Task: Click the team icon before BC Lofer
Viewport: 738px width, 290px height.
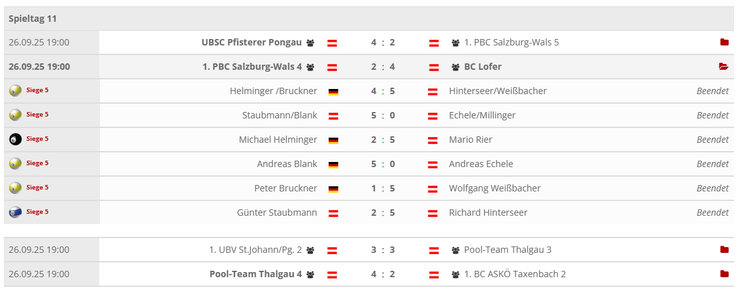Action: [x=455, y=67]
